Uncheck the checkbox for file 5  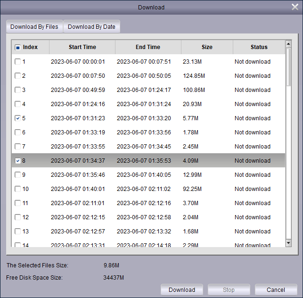[18, 118]
